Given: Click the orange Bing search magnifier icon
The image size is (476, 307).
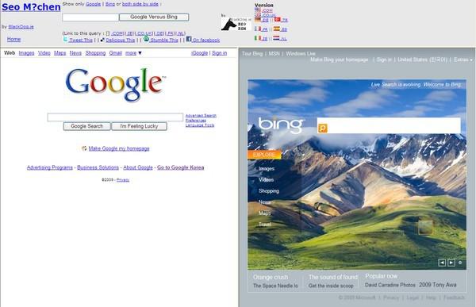Looking at the screenshot, I should pyautogui.click(x=323, y=128).
